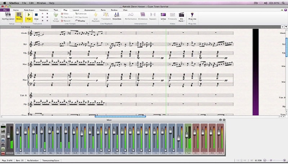Open the Live Tempo group dialog launcher
This screenshot has width=288, height=164.
pos(87,24)
